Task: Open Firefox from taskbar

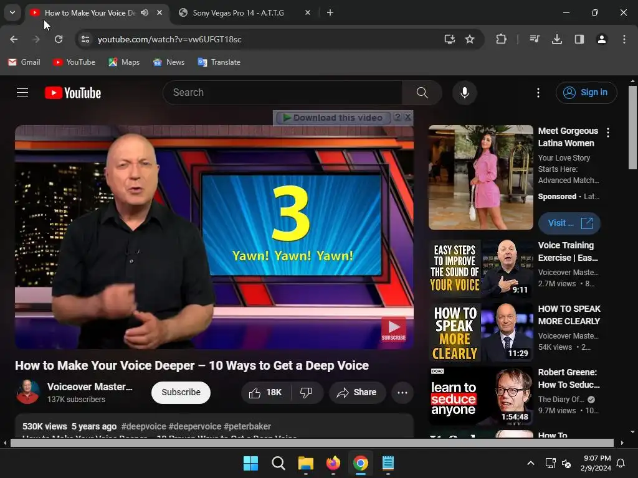Action: 333,463
